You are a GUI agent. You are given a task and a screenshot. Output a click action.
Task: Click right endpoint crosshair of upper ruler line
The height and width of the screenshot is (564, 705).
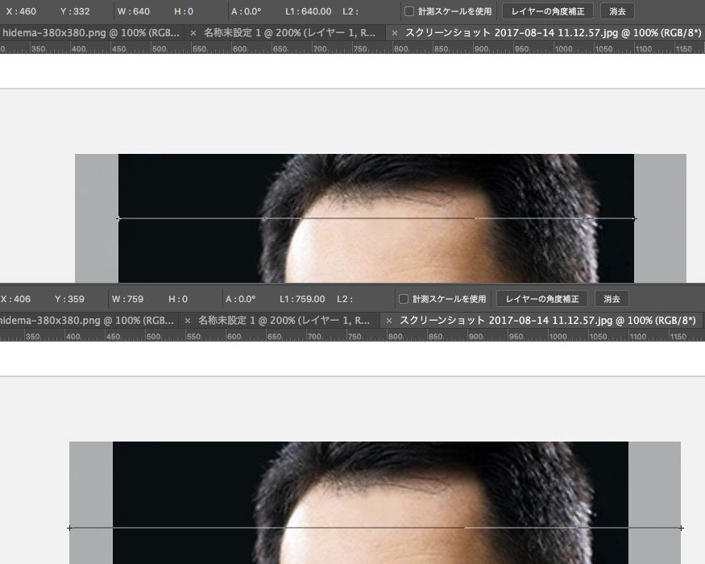pos(634,218)
